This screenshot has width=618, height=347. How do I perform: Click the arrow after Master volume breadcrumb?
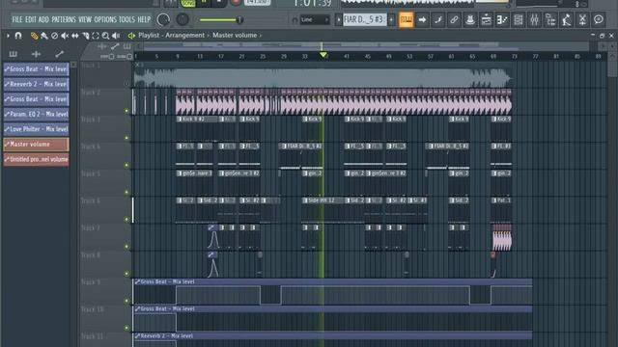[260, 36]
